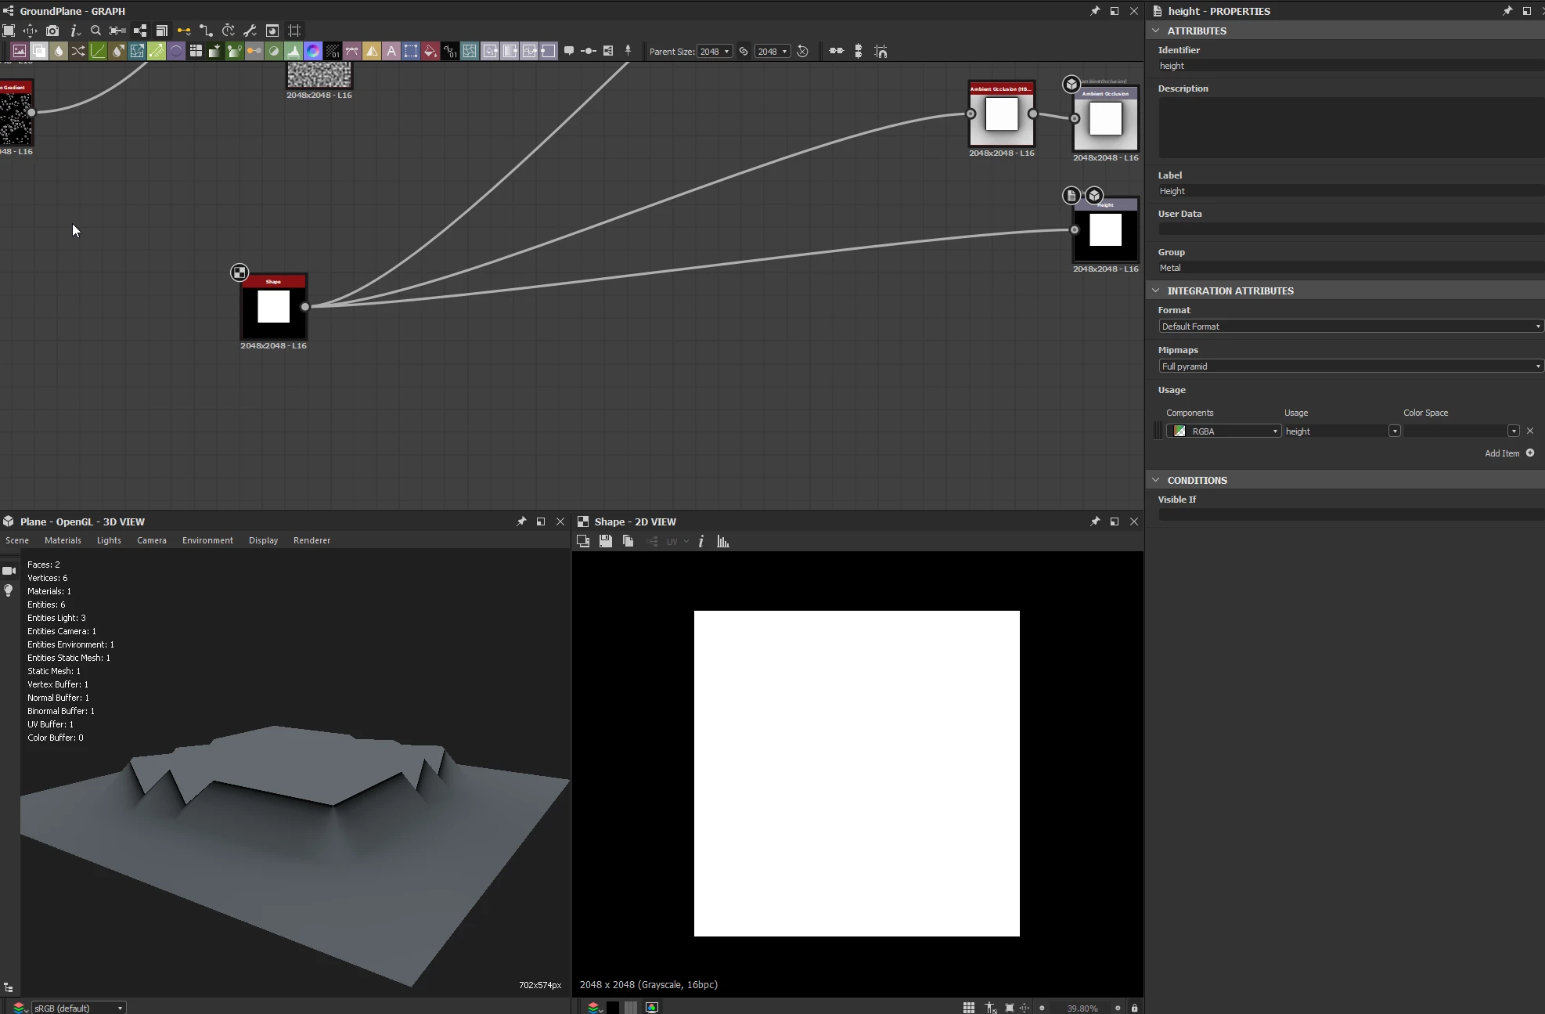The height and width of the screenshot is (1014, 1545).
Task: Open histogram in 2D view toolbar
Action: tap(722, 541)
